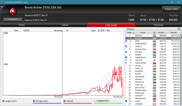Viewport: 182px width, 106px height.
Task: Click the players list scrollbar thumb
Action: tap(181, 37)
